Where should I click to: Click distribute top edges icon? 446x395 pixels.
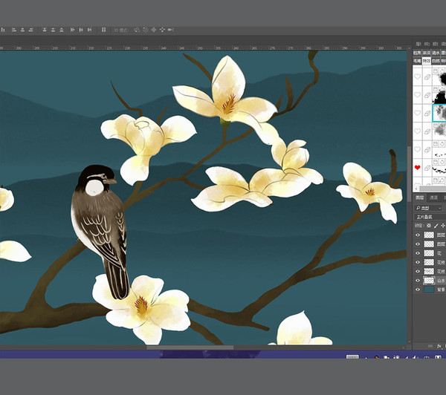(x=45, y=30)
